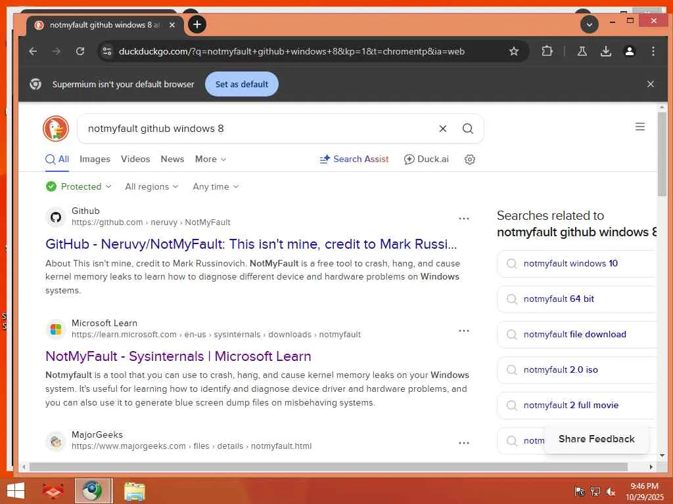Click the Microsoft Learn favicon
The image size is (673, 504).
coord(56,329)
